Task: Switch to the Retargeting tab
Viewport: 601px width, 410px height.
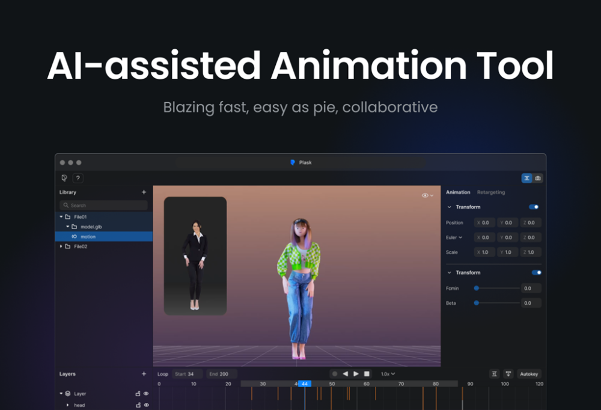Action: [x=491, y=192]
